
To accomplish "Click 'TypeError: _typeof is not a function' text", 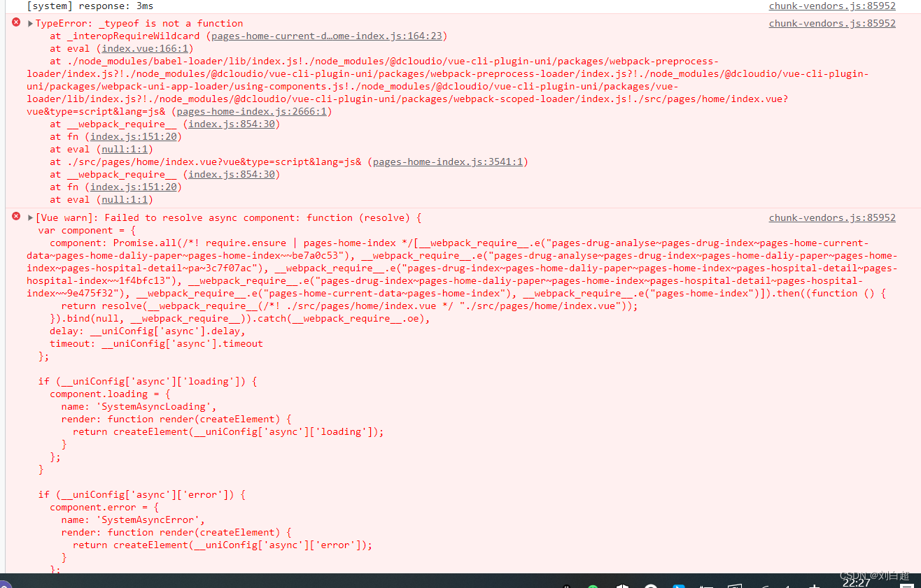I will coord(139,24).
